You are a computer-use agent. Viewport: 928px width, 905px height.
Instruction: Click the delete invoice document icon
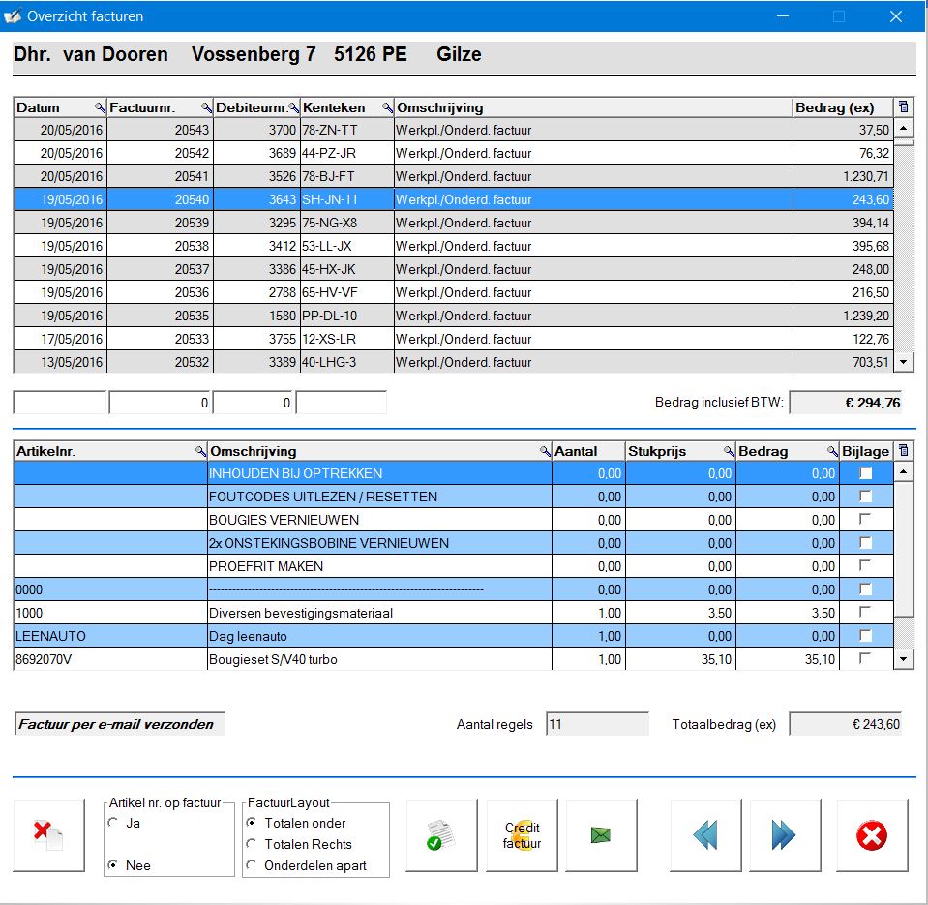pos(48,835)
